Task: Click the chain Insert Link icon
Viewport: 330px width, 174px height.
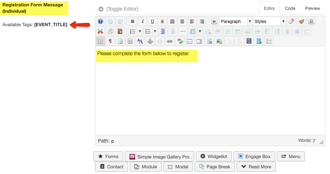Action: click(x=170, y=41)
